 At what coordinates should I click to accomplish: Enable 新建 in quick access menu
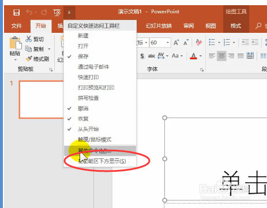coord(100,36)
